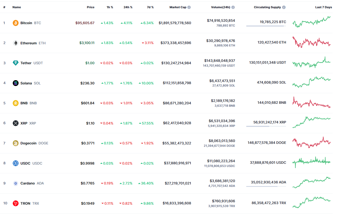Click Cardano circulating supply progress bar
338x215 pixels.
[266, 186]
